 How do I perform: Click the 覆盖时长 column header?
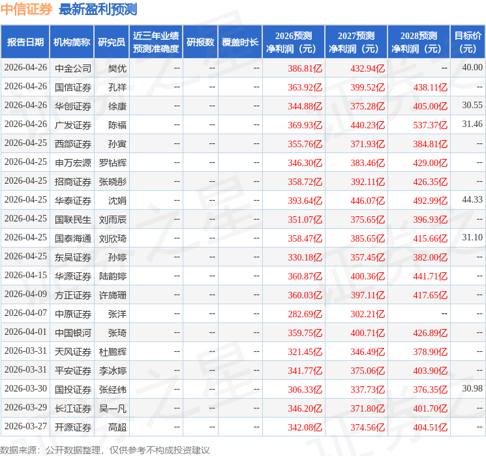[240, 42]
